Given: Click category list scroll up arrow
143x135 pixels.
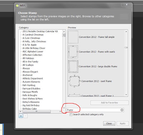Looking at the screenshot, I should [x=64, y=31].
